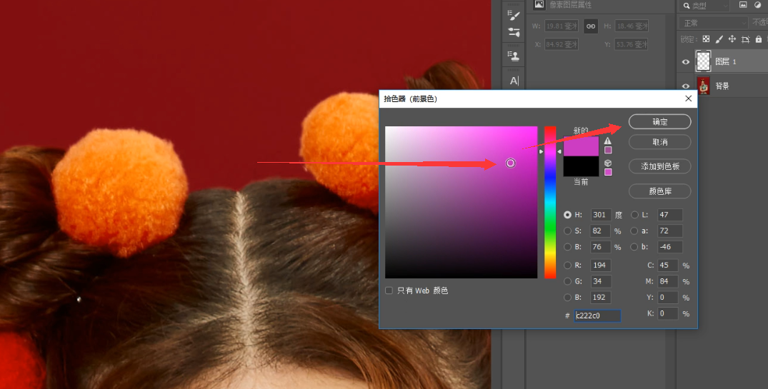Click the pixel layer properties icon
This screenshot has width=768, height=389.
click(x=539, y=4)
